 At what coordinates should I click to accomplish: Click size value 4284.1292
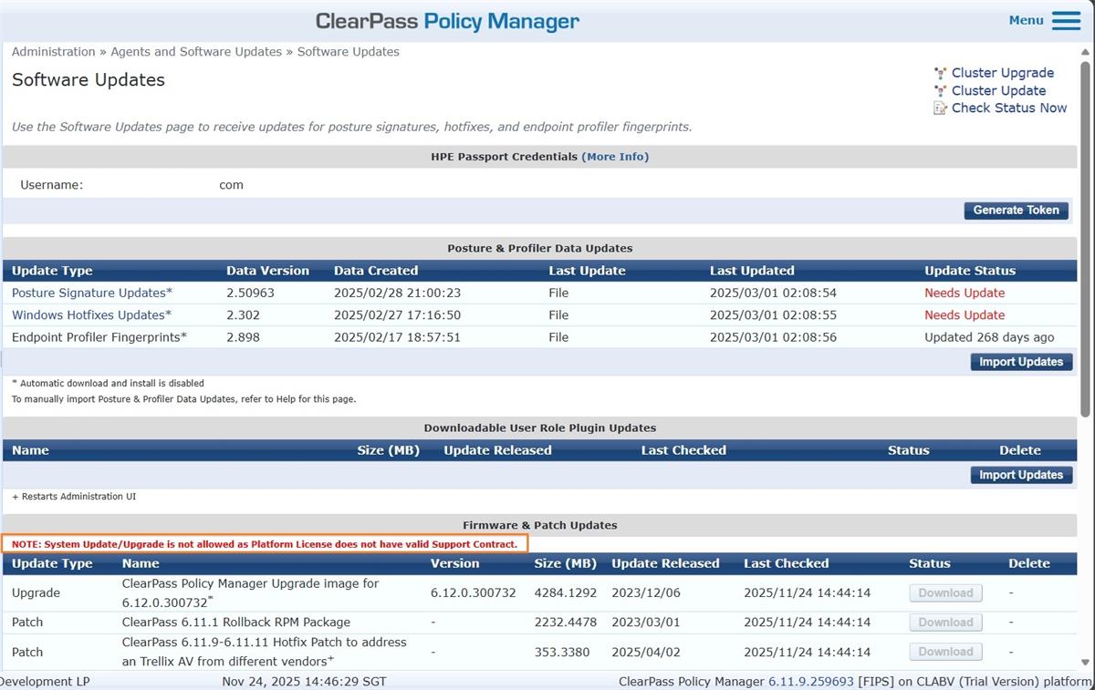(x=566, y=592)
